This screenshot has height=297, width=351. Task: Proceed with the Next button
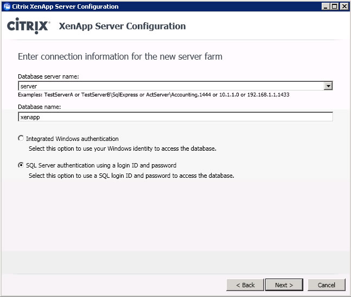(x=284, y=285)
